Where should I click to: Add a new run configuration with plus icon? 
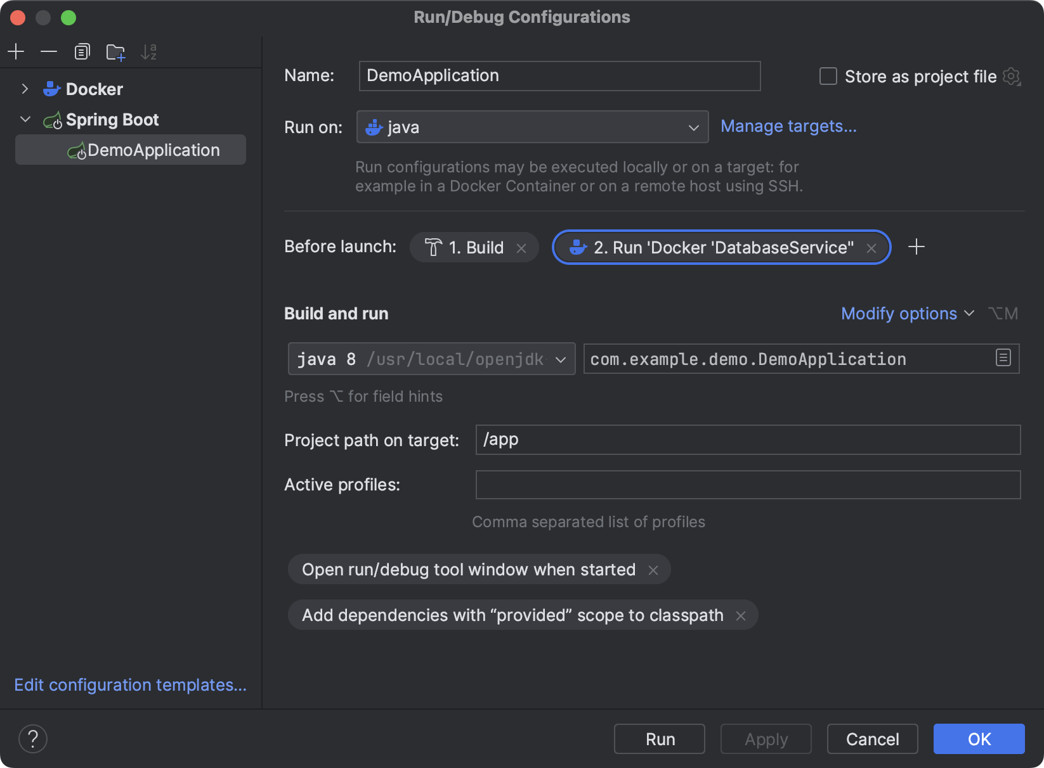tap(16, 51)
